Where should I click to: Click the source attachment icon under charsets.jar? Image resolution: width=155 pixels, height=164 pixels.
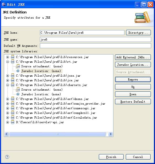pyautogui.click(x=18, y=90)
